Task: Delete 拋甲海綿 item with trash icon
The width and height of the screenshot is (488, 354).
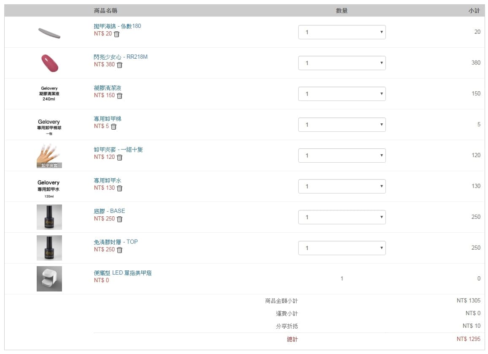Action: 117,34
